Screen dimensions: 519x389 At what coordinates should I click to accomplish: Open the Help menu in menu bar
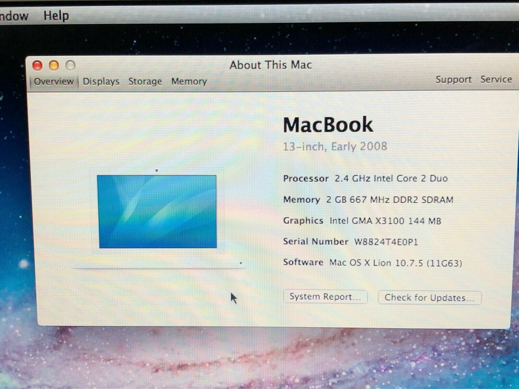[x=56, y=15]
